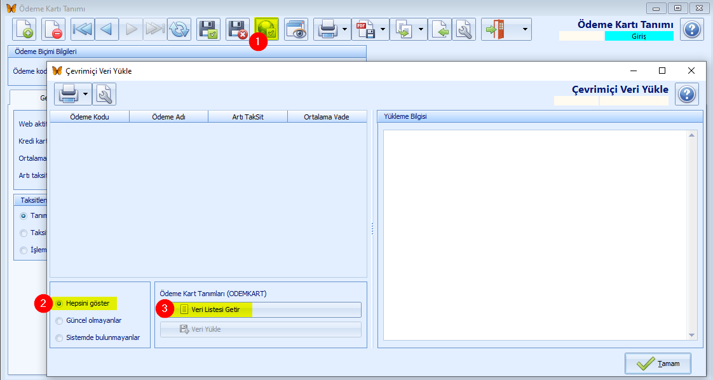This screenshot has width=713, height=380.
Task: Open the print dropdown arrow in main toolbar
Action: (x=344, y=29)
